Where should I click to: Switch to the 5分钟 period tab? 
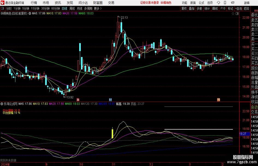point(25,8)
